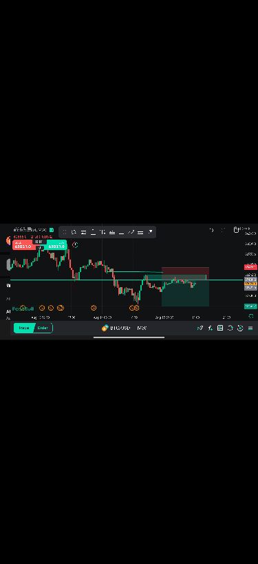Open the drawing tools icon in bottom bar

200,328
